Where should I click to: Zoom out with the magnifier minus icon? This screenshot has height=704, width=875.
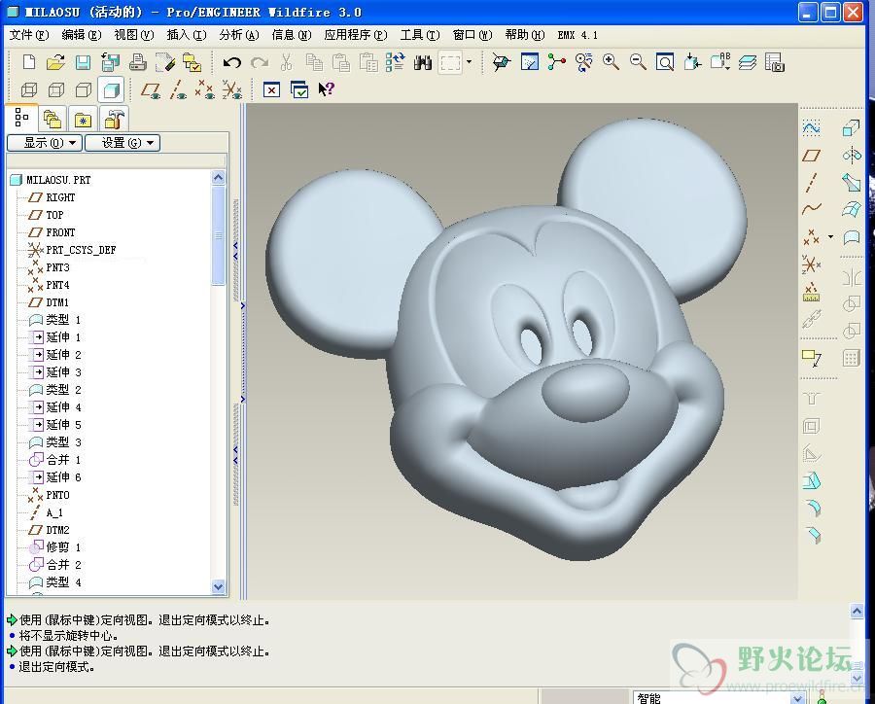[x=638, y=62]
